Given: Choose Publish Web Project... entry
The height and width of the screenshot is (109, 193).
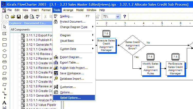Looking at the screenshot, I should pyautogui.click(x=74, y=68).
